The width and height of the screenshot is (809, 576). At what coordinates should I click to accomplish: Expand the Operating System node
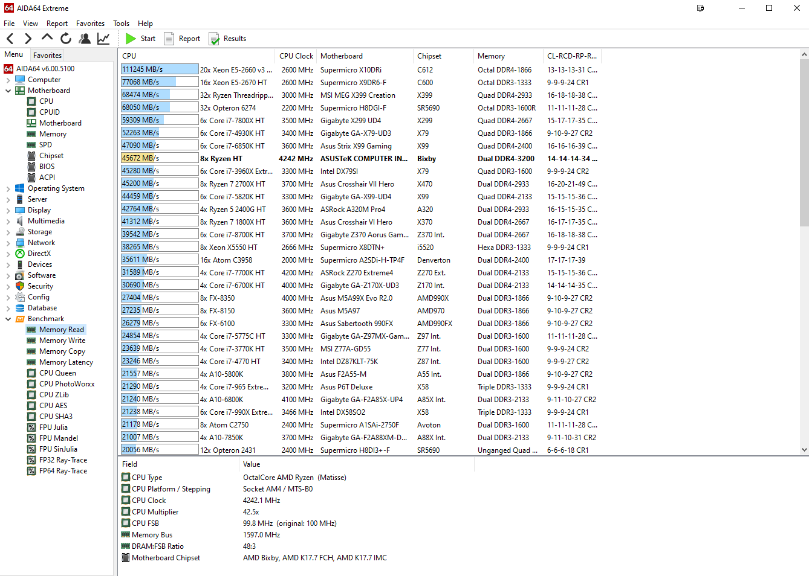[x=8, y=188]
